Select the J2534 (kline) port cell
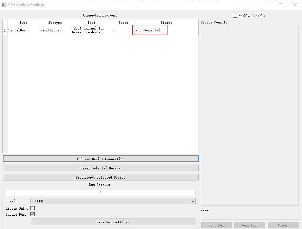The width and height of the screenshot is (302, 229). pyautogui.click(x=91, y=30)
